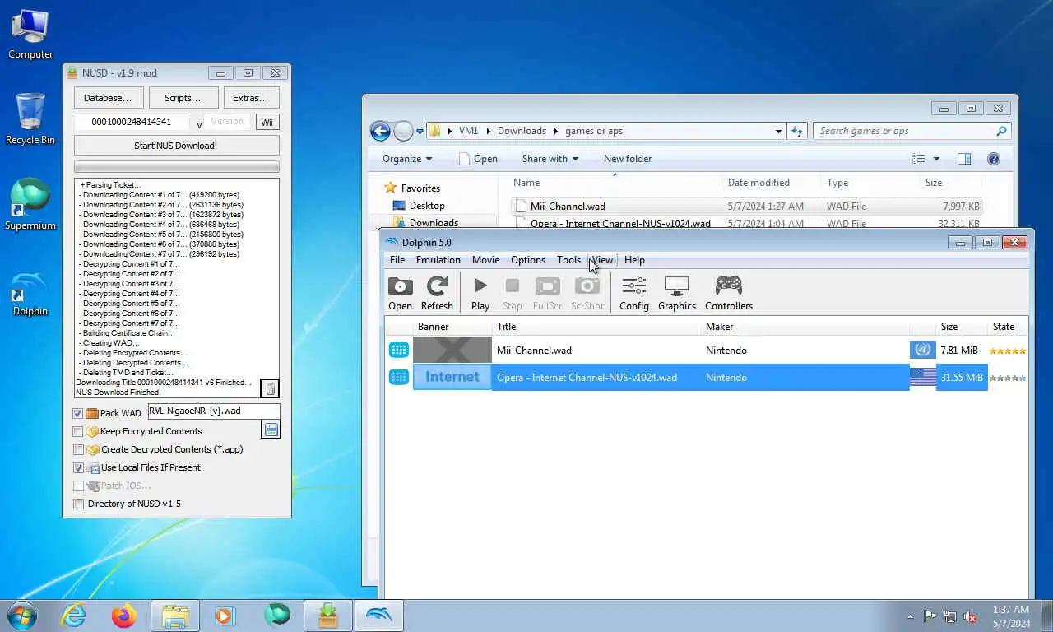This screenshot has width=1053, height=632.
Task: Click the Computer desktop icon
Action: click(30, 34)
